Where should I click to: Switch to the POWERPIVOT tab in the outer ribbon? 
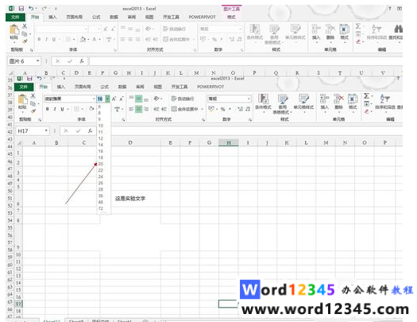pos(202,17)
